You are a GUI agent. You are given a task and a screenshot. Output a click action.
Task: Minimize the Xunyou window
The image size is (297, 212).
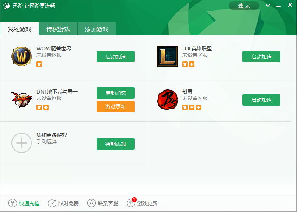(278, 6)
